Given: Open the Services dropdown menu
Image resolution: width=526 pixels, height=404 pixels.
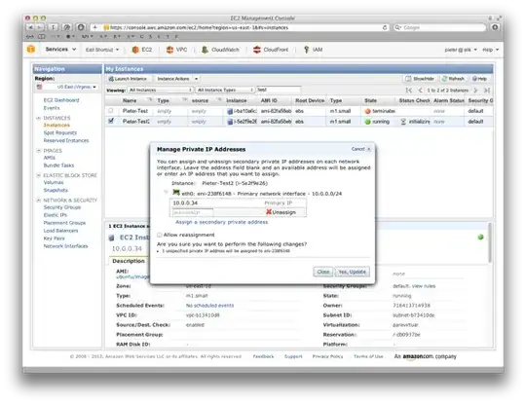Looking at the screenshot, I should 60,50.
